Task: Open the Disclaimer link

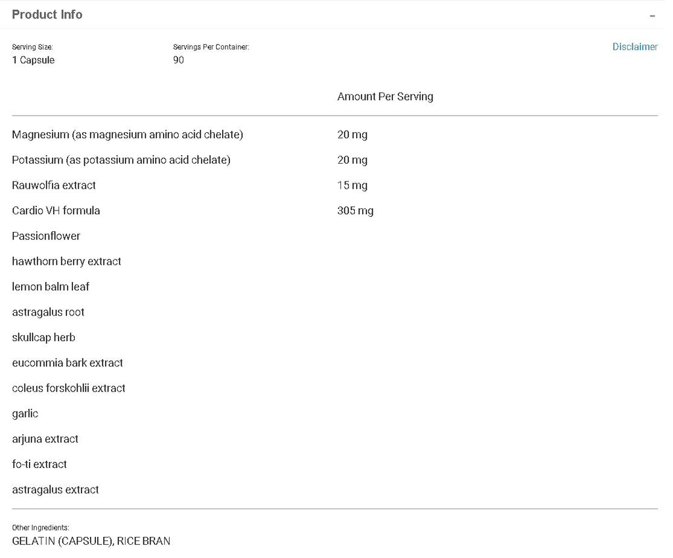Action: (x=634, y=47)
